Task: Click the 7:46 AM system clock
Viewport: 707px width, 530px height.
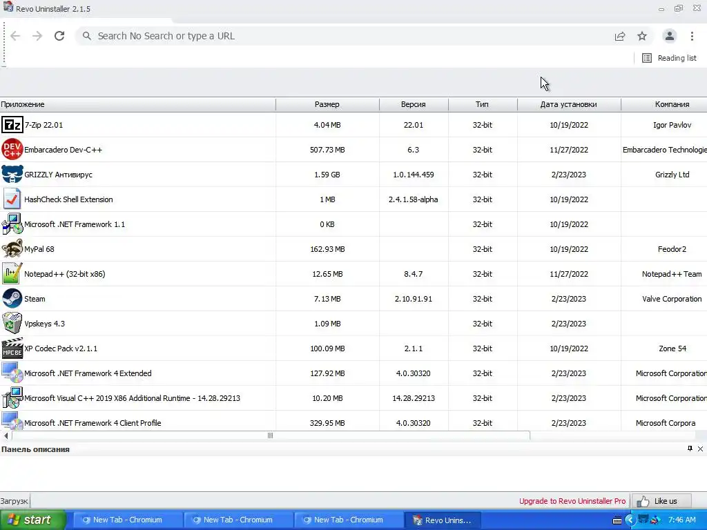Action: coord(682,520)
